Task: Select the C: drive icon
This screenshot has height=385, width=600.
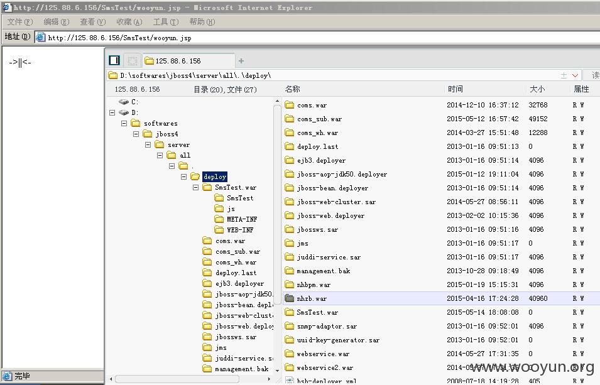Action: click(124, 102)
